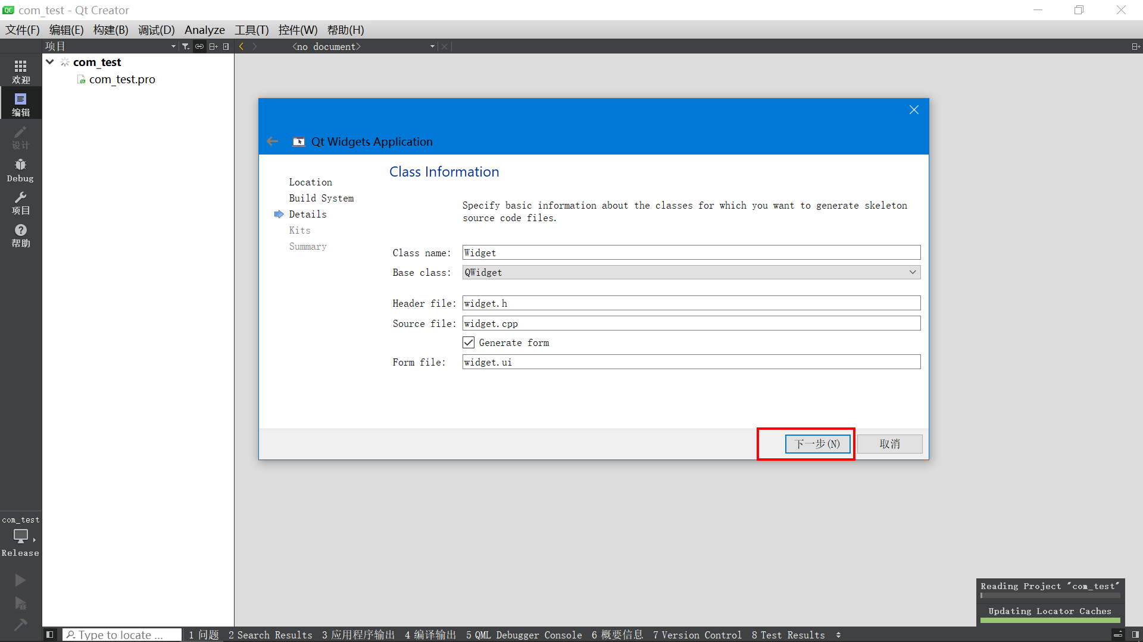Open the 调试 menu
Viewport: 1143px width, 642px height.
pyautogui.click(x=155, y=29)
